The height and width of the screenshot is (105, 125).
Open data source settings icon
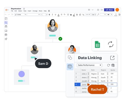(x=113, y=65)
